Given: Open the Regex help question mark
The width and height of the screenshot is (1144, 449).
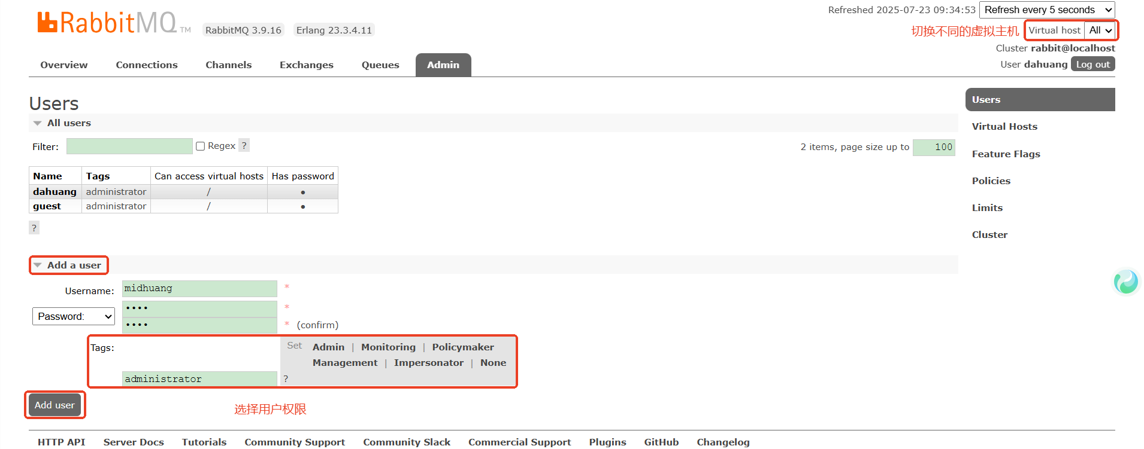Looking at the screenshot, I should (244, 145).
